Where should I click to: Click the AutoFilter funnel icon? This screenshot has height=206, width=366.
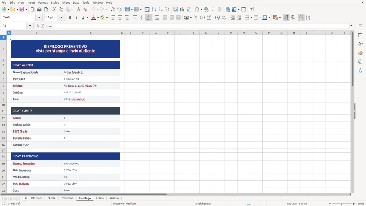click(x=167, y=9)
